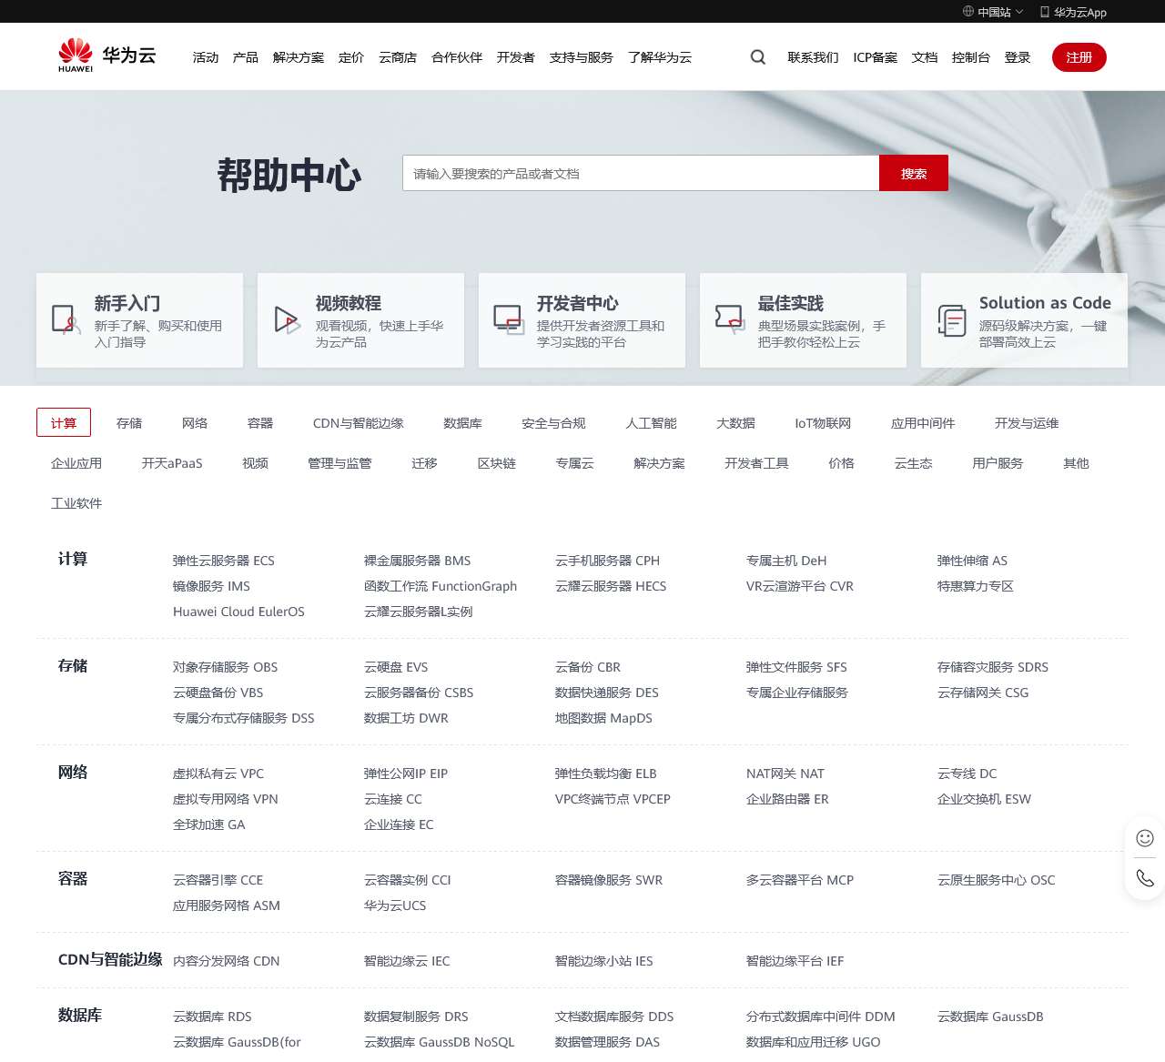Image resolution: width=1165 pixels, height=1062 pixels.
Task: Open the 云硬盘 EVS link
Action: click(x=396, y=667)
